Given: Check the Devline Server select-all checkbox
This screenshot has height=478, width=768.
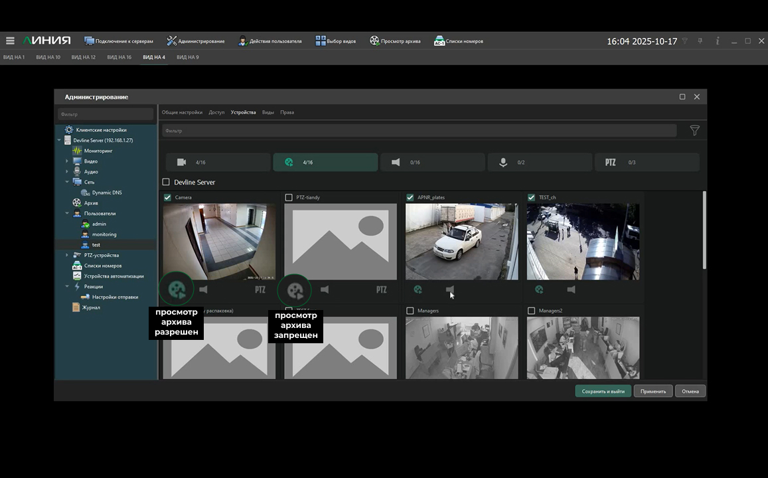Looking at the screenshot, I should [166, 182].
